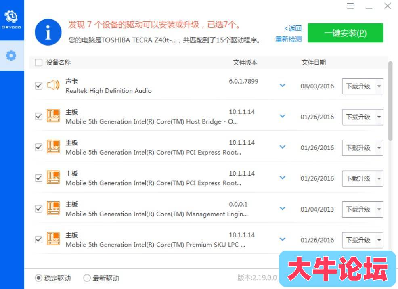Image resolution: width=398 pixels, height=289 pixels.
Task: Open 下载升级 dropdown arrow for Host Bridge
Action: [379, 117]
